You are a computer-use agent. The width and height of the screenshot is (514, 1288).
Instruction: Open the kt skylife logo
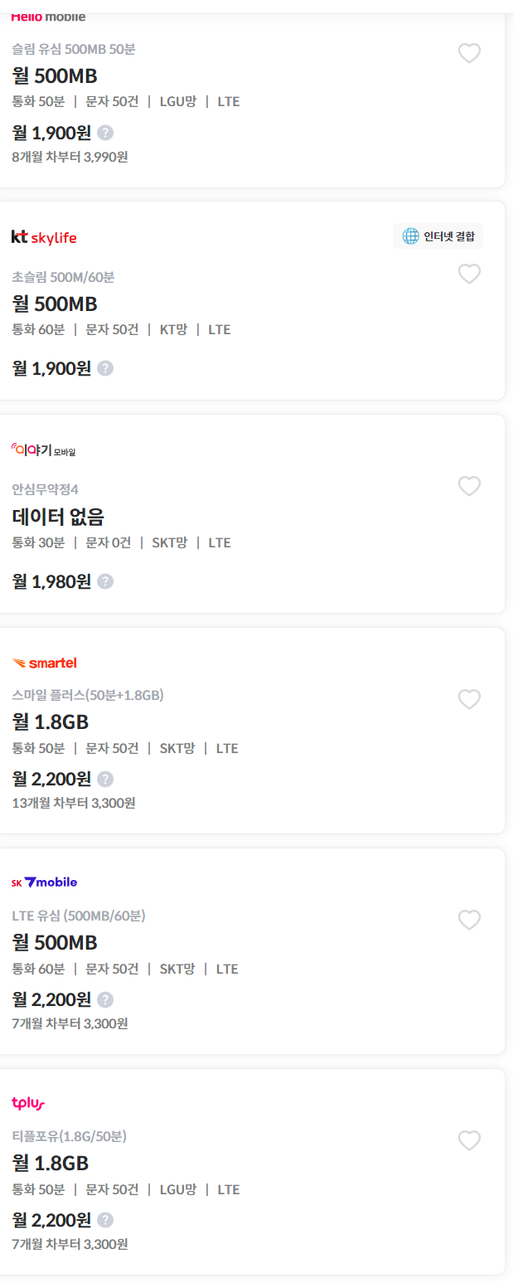(44, 237)
